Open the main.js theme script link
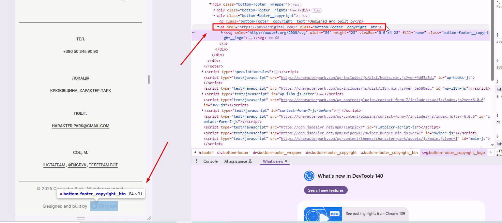The height and width of the screenshot is (223, 502). tap(370, 139)
